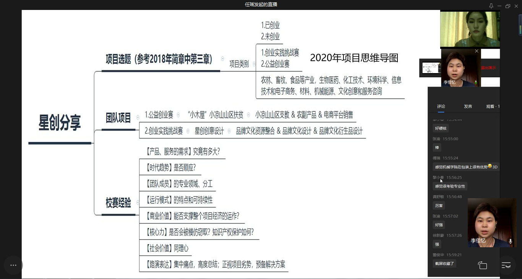The width and height of the screenshot is (522, 279).
Task: Close the small 李佳忆 video overlay
Action: (477, 51)
